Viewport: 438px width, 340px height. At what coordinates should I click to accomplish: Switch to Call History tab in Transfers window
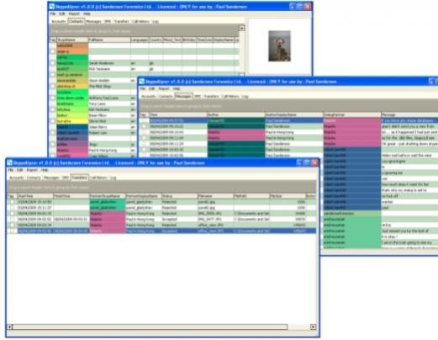tap(98, 178)
